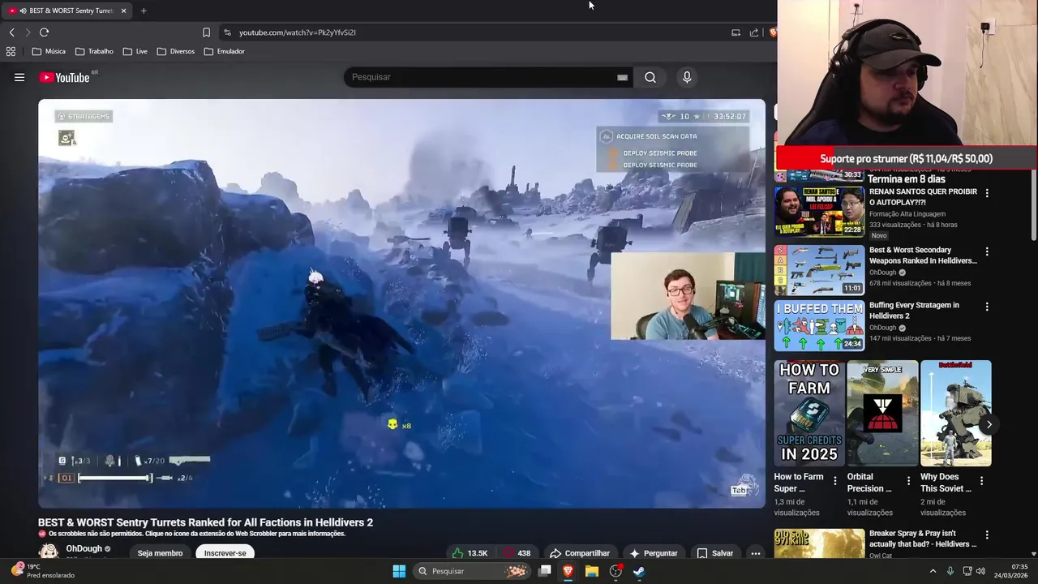View site information icon in the address bar
Image resolution: width=1038 pixels, height=584 pixels.
[227, 32]
